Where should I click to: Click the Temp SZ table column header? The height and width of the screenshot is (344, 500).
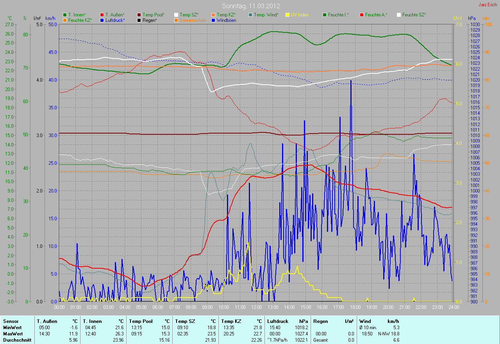(x=185, y=321)
